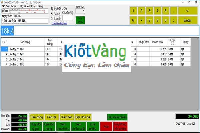Click the backspace arrow keypad key

(188, 11)
